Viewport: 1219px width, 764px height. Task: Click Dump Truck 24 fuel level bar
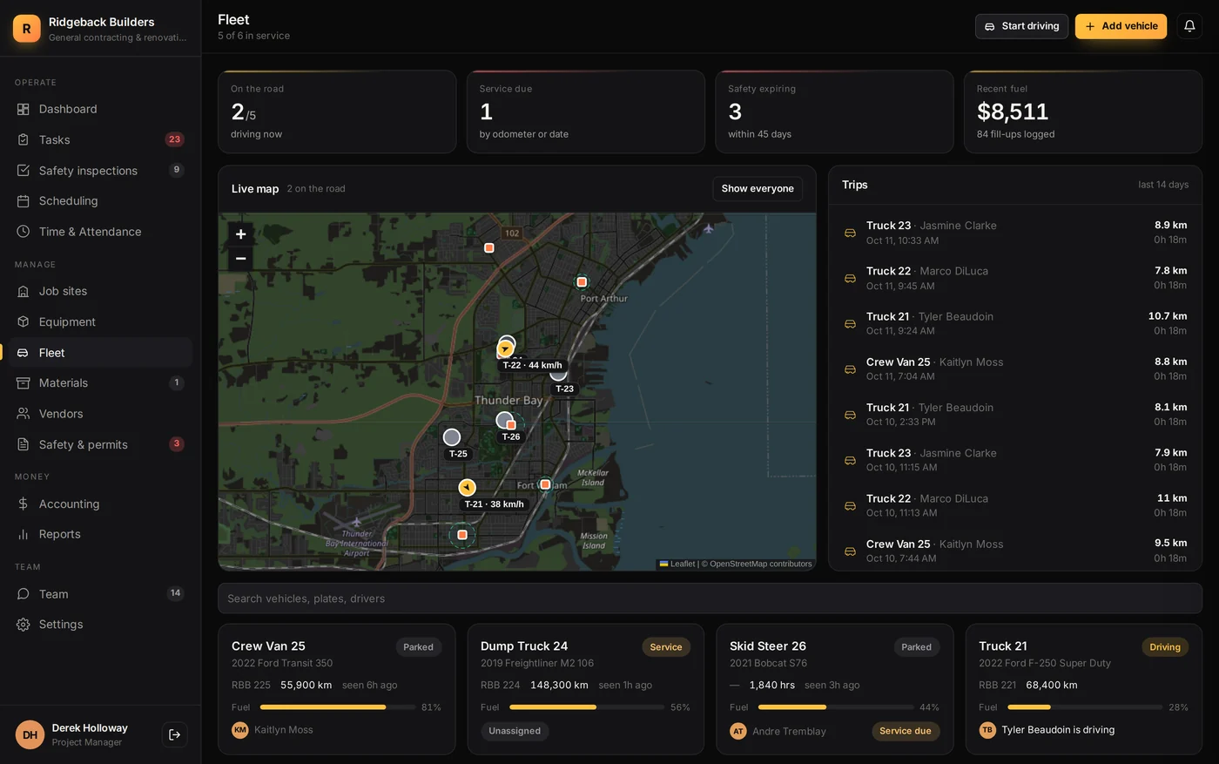[x=587, y=707]
